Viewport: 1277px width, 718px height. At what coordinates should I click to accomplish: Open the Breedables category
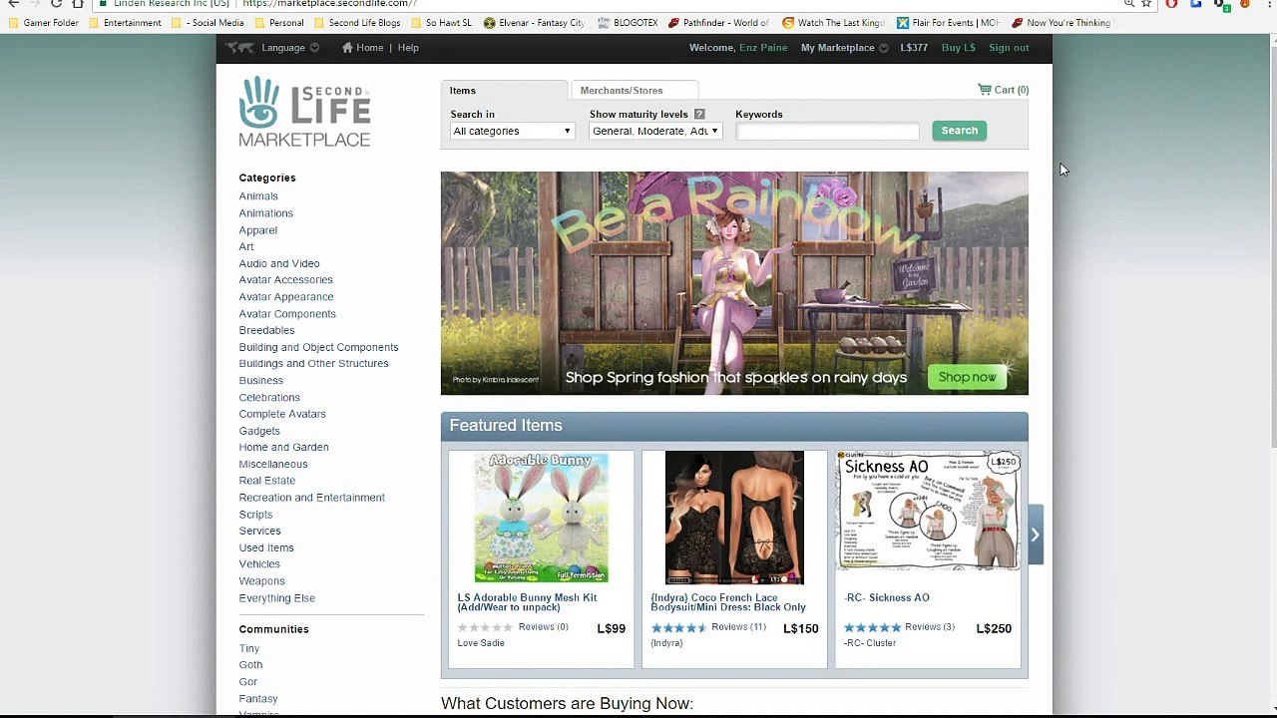point(266,330)
